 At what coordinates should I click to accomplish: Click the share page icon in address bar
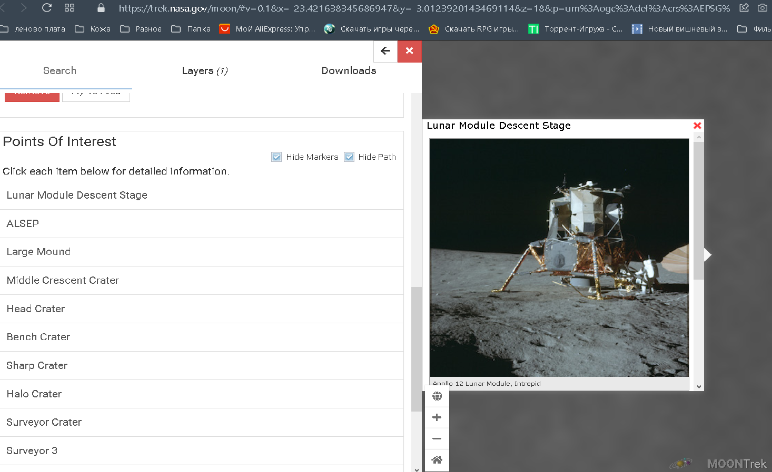click(x=744, y=8)
